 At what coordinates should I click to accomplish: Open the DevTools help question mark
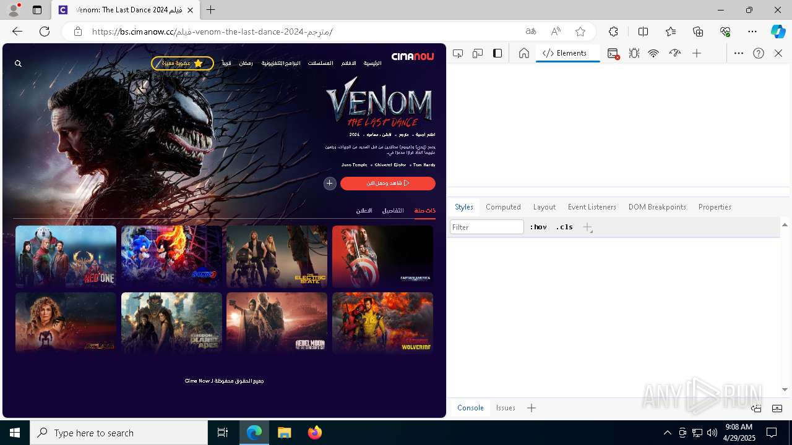click(759, 53)
